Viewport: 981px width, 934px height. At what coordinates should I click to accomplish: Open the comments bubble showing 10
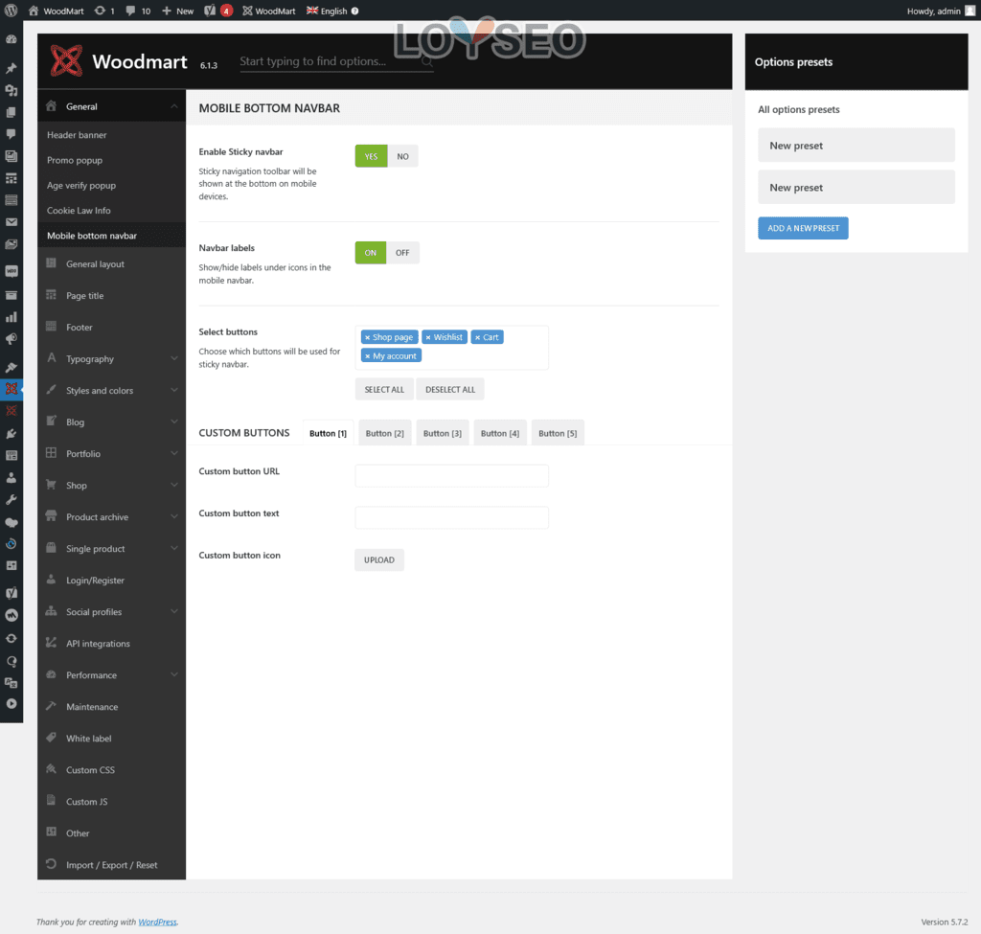pos(138,11)
